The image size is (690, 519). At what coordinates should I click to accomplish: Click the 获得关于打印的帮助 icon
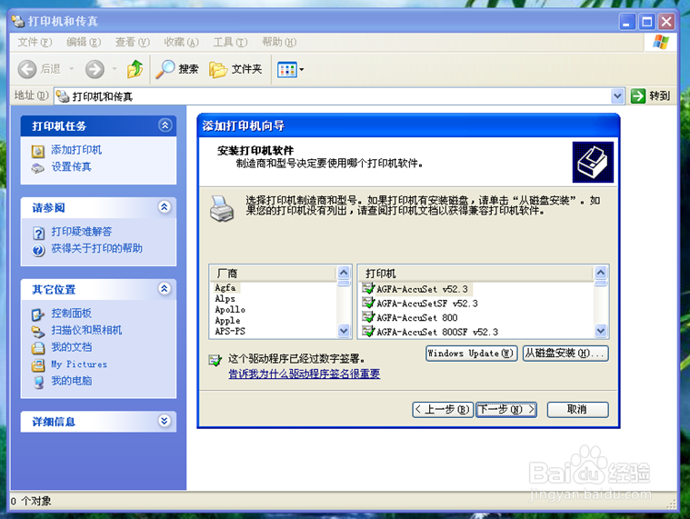(39, 250)
